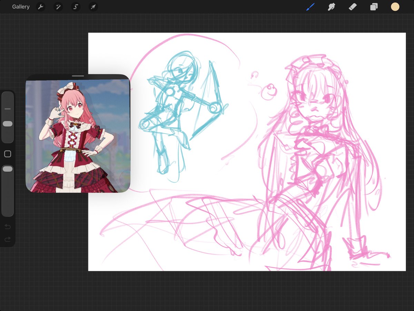414x311 pixels.
Task: Select the Brush tool
Action: pos(310,7)
